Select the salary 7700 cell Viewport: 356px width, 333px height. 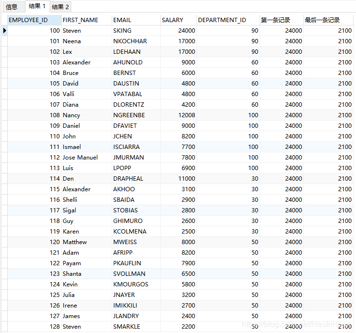pyautogui.click(x=178, y=147)
